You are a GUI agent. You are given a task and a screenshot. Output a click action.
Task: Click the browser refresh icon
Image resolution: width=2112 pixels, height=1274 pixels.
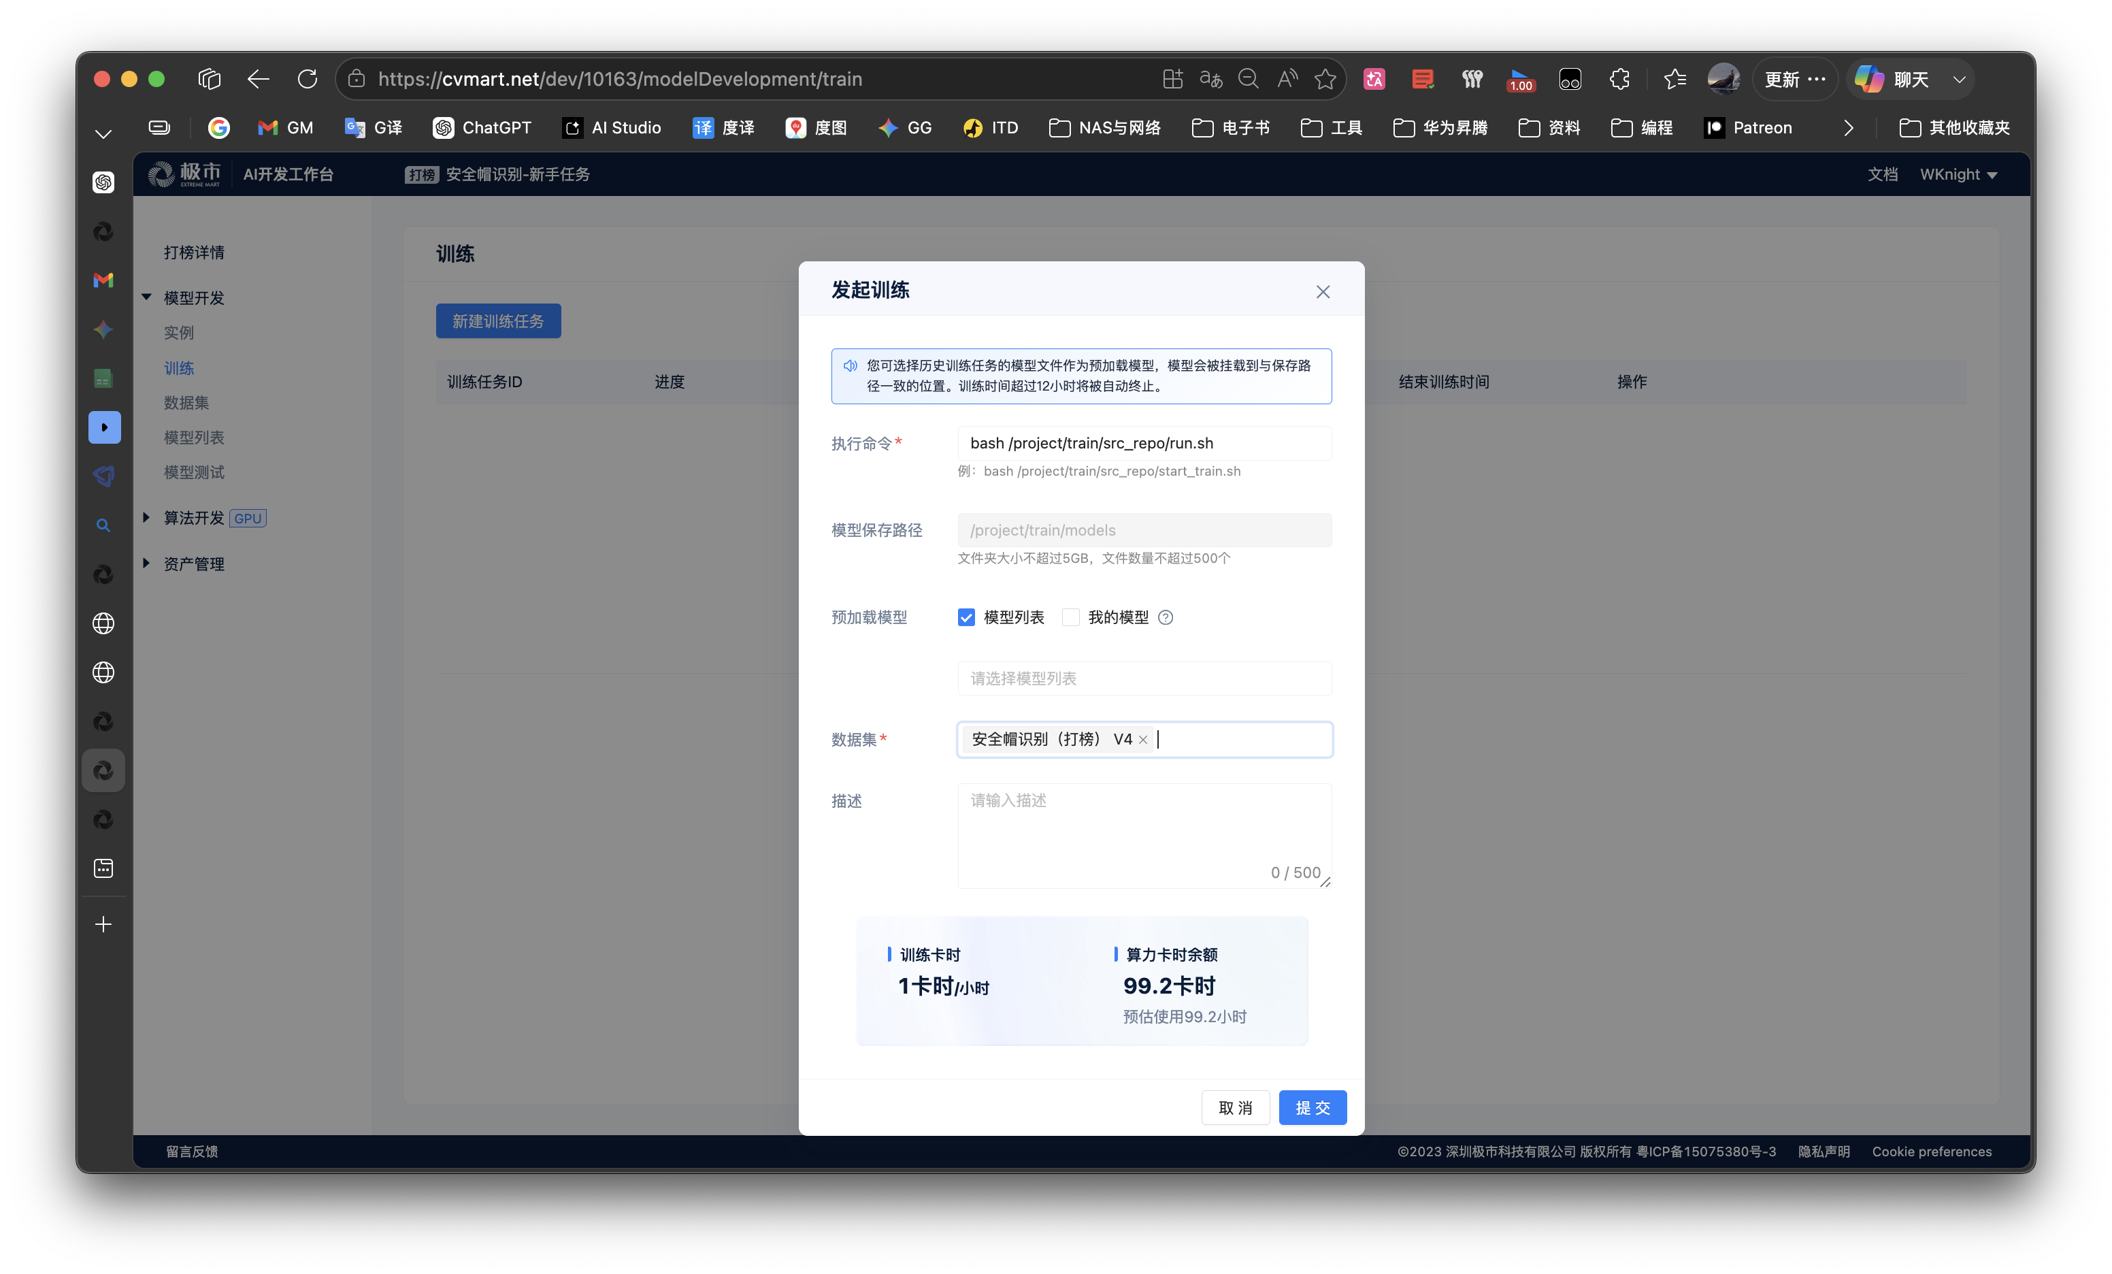pos(307,79)
